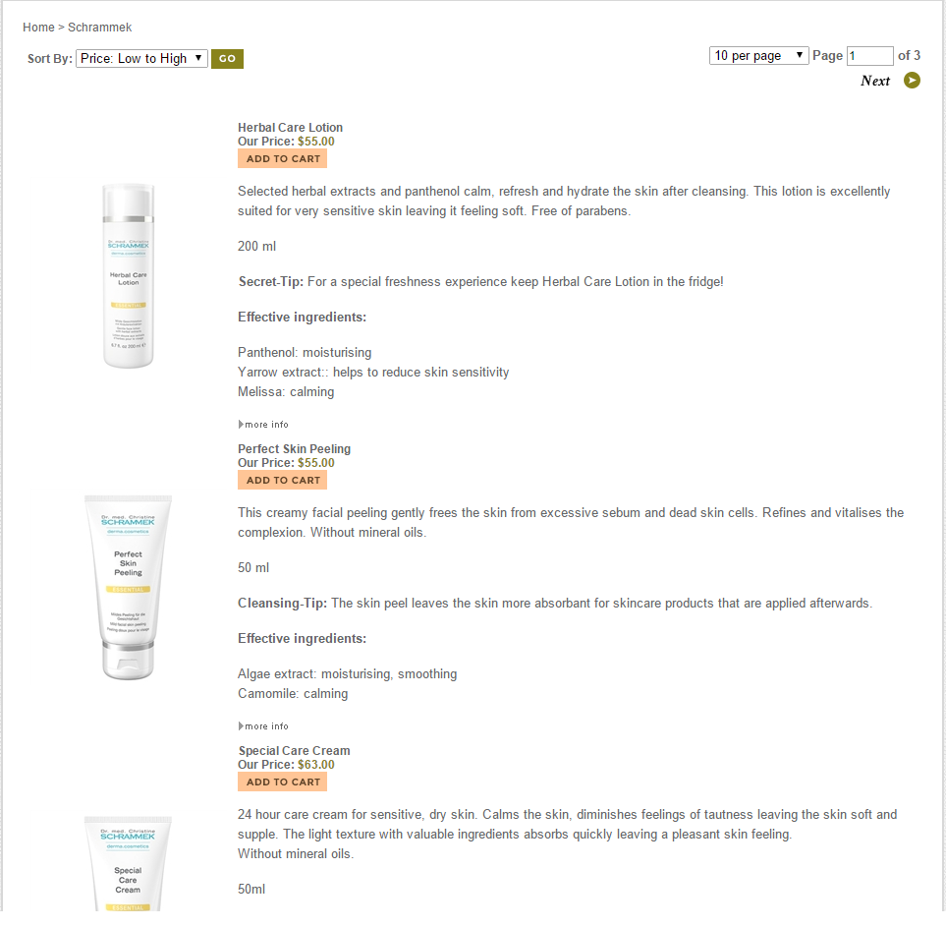The width and height of the screenshot is (946, 927).
Task: Click the more info text under Herbal Care Lotion
Action: pyautogui.click(x=266, y=425)
